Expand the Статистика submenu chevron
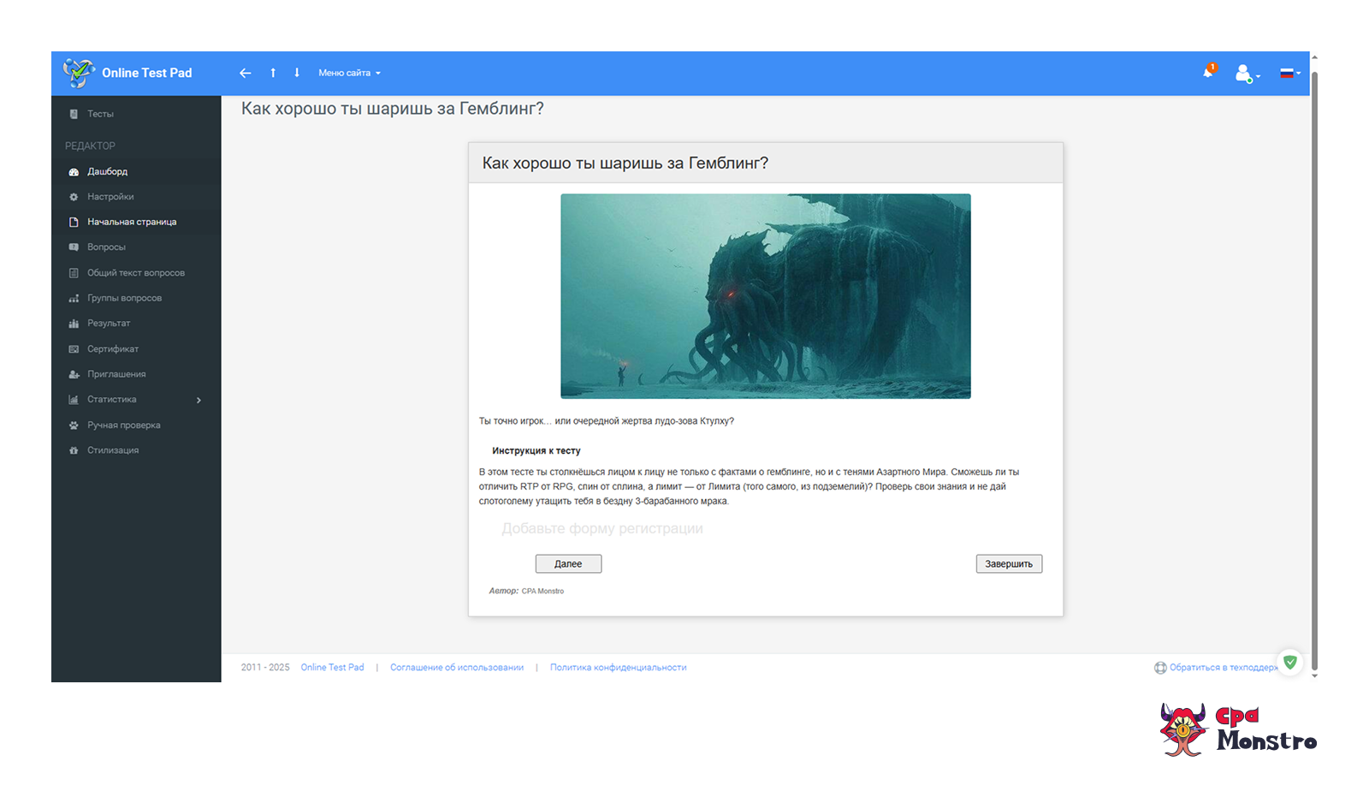The width and height of the screenshot is (1369, 809). click(199, 400)
